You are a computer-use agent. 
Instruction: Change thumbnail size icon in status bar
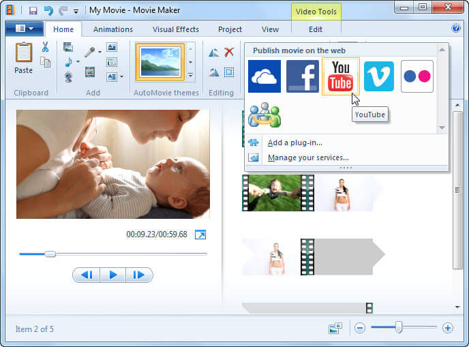[335, 328]
